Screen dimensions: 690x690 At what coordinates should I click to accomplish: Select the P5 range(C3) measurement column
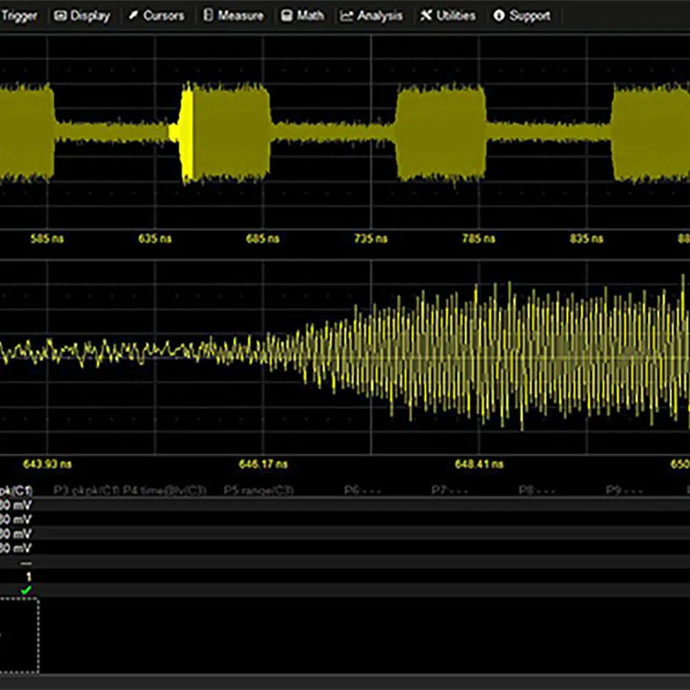coord(259,490)
